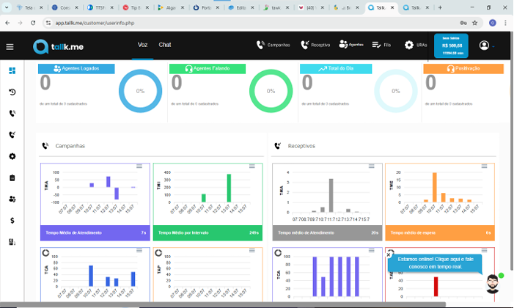
Task: Open the clipboard reports sidebar icon
Action: (x=12, y=177)
